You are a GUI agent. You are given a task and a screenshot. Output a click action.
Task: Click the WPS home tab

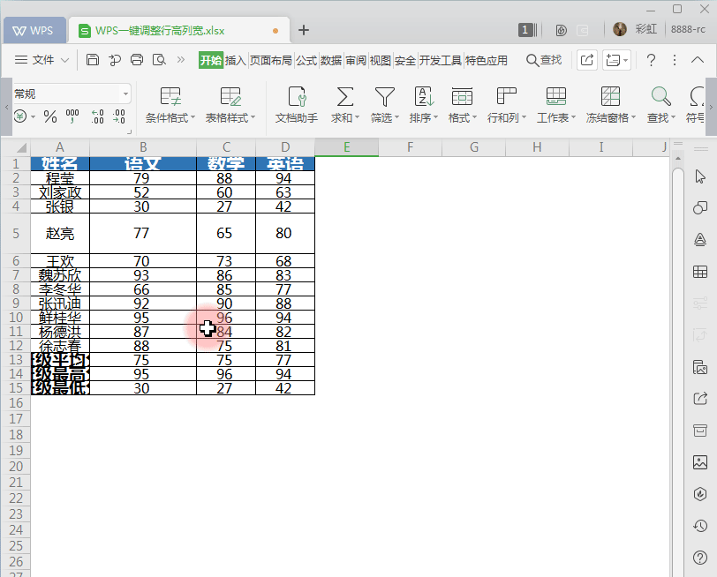click(34, 31)
